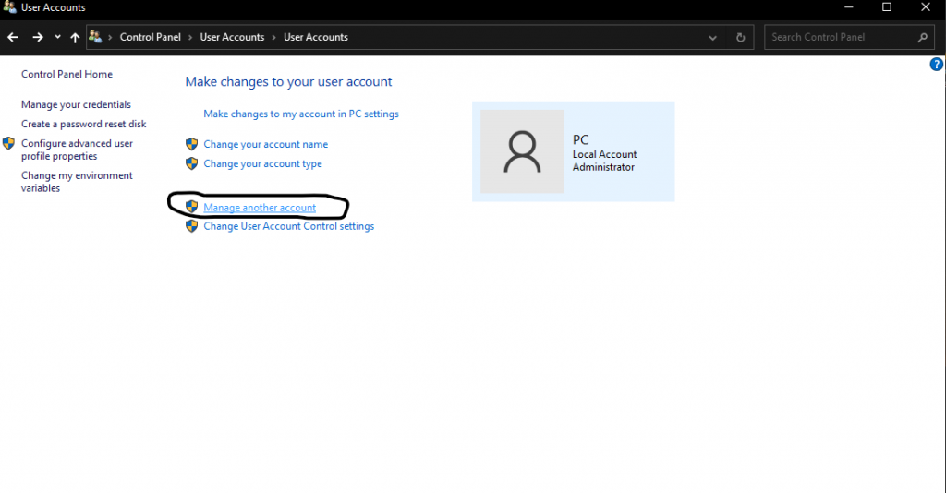The image size is (946, 493).
Task: Open Configure advanced user profile properties
Action: pos(78,150)
